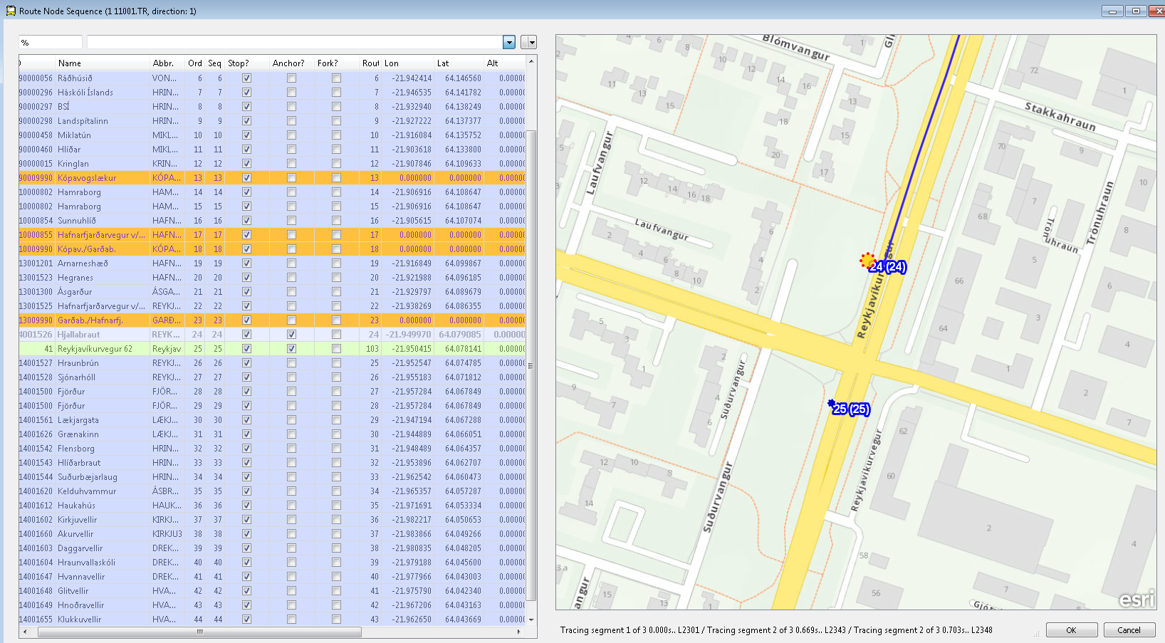The width and height of the screenshot is (1165, 643).
Task: Click the Cancel button
Action: (x=1129, y=630)
